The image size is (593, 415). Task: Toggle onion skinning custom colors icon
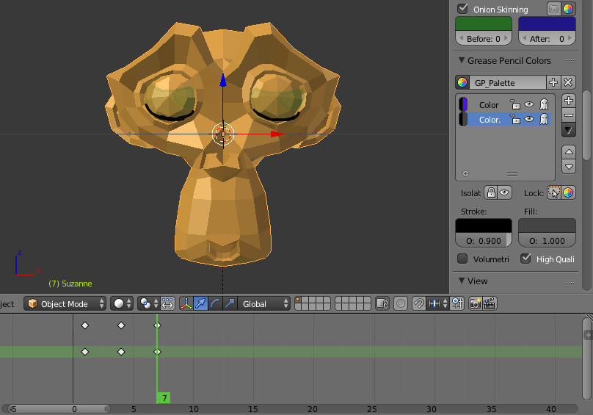click(568, 9)
